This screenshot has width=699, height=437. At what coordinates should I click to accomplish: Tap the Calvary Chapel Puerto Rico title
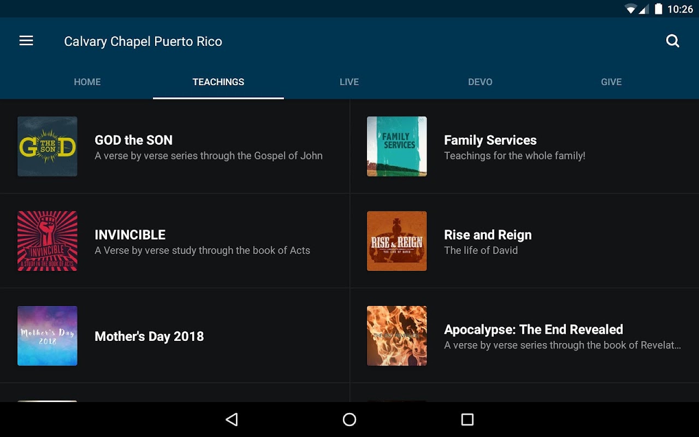tap(143, 42)
